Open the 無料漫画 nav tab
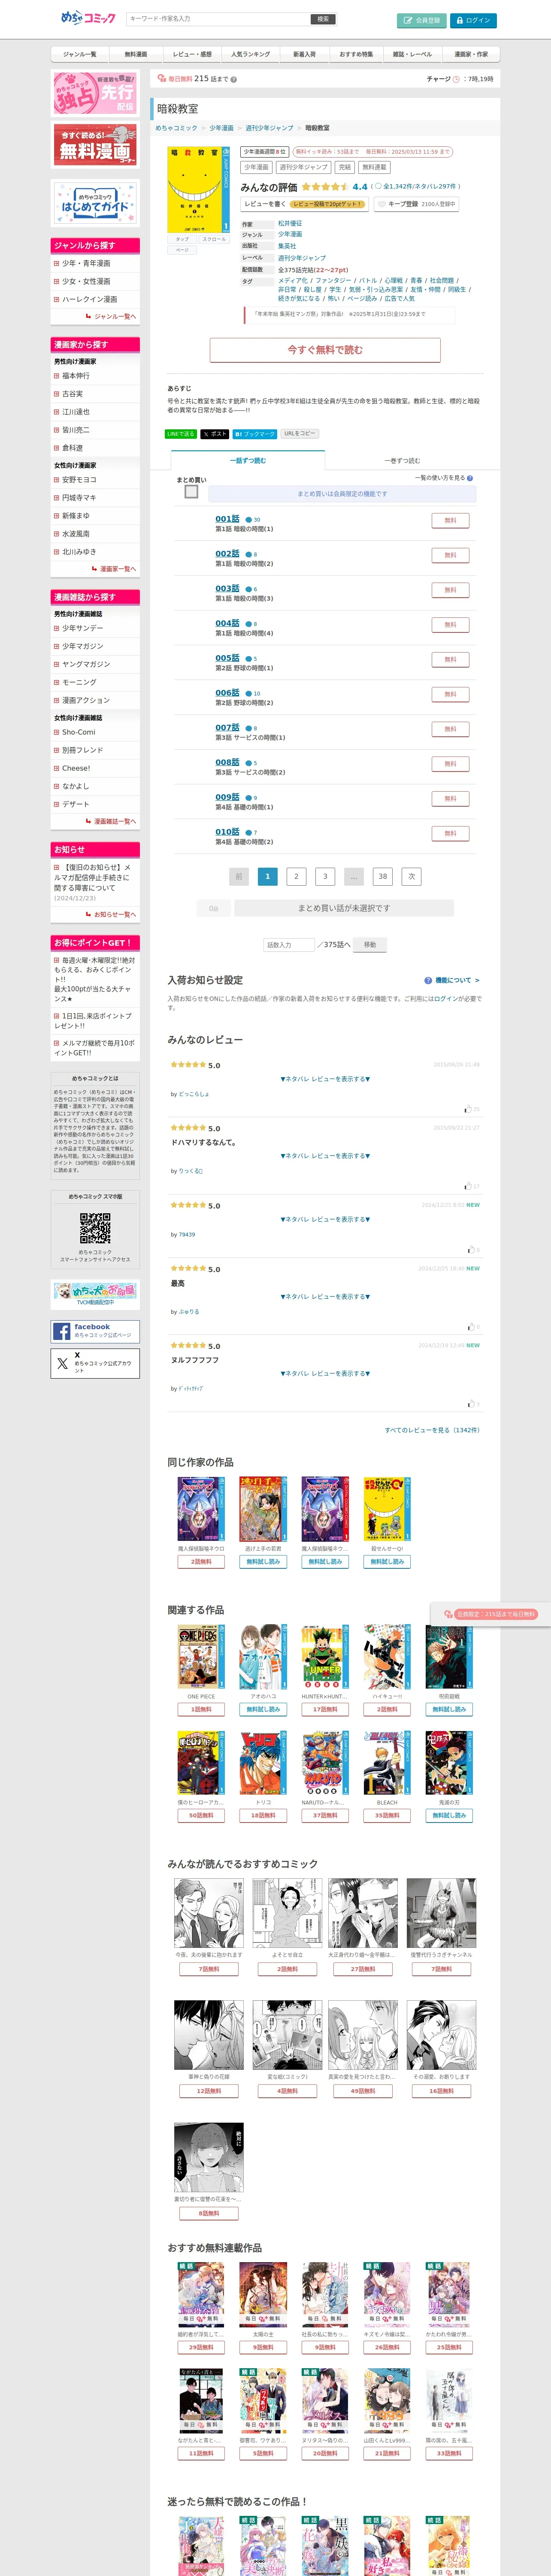This screenshot has width=551, height=2576. coord(136,54)
